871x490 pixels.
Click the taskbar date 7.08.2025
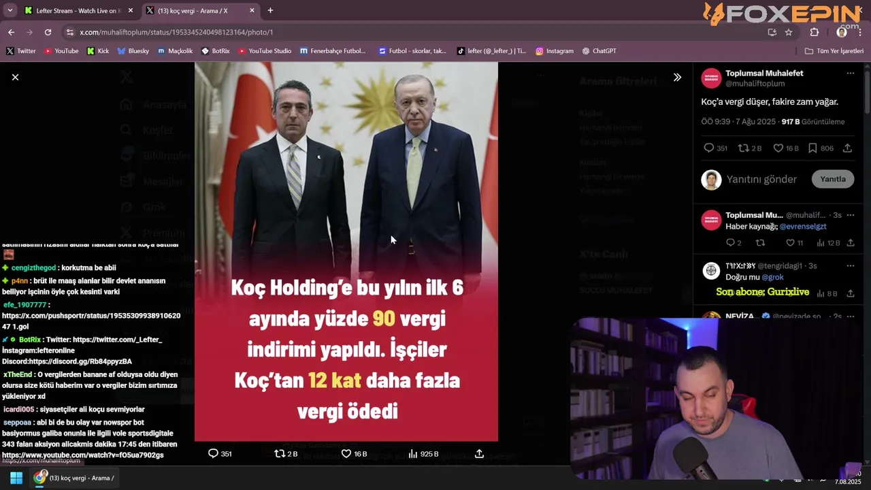click(x=848, y=482)
